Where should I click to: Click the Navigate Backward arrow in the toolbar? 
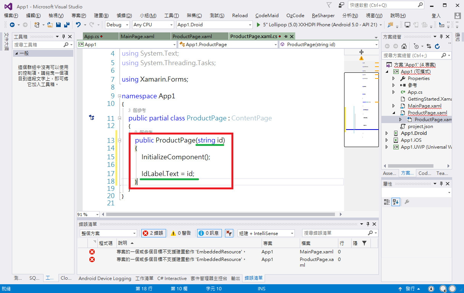click(12, 25)
